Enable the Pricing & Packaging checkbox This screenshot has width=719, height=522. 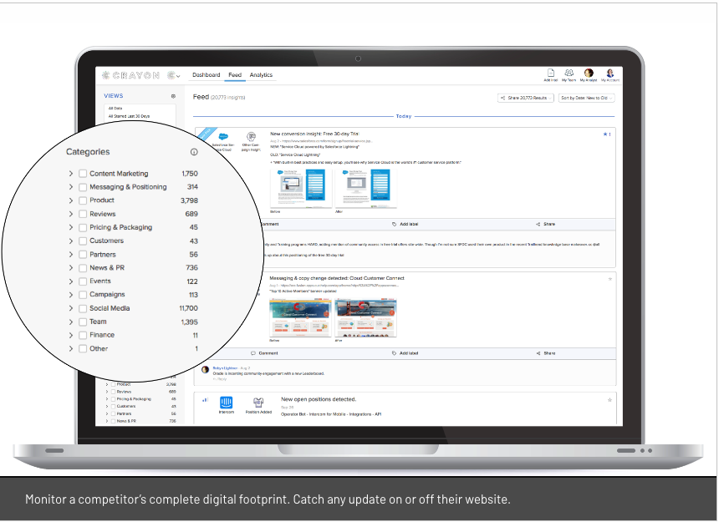pos(83,227)
